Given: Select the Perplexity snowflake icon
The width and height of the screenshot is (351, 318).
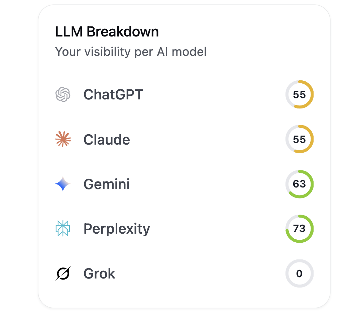Looking at the screenshot, I should [63, 229].
